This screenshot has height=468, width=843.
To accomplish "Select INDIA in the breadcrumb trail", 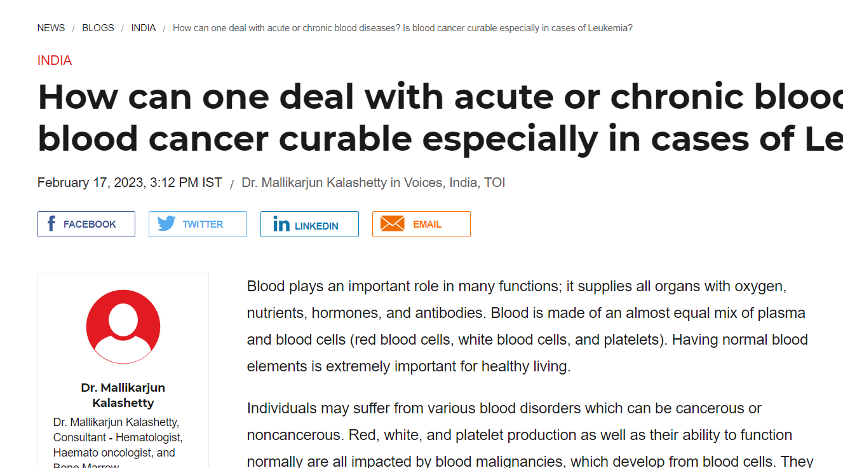I will click(x=144, y=28).
